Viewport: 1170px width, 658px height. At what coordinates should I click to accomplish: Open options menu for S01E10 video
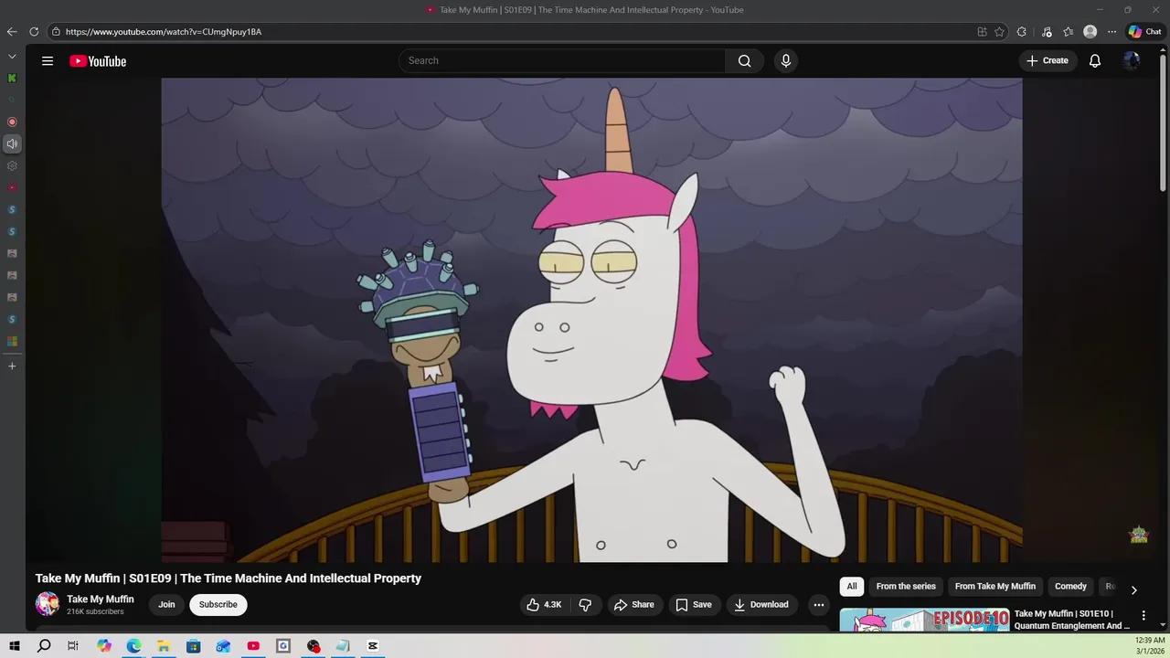pyautogui.click(x=1143, y=616)
